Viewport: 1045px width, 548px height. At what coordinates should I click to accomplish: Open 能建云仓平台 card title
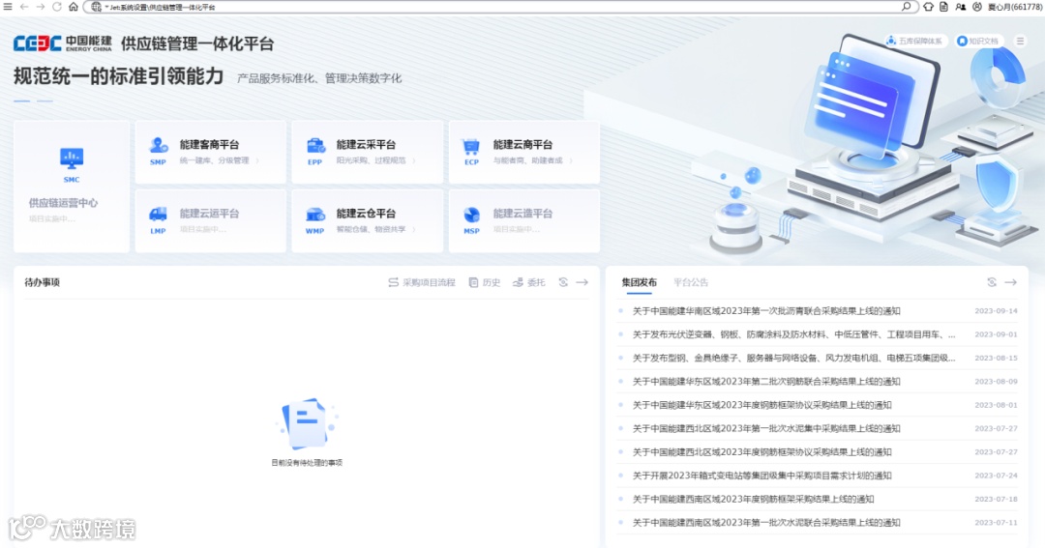[x=366, y=214]
